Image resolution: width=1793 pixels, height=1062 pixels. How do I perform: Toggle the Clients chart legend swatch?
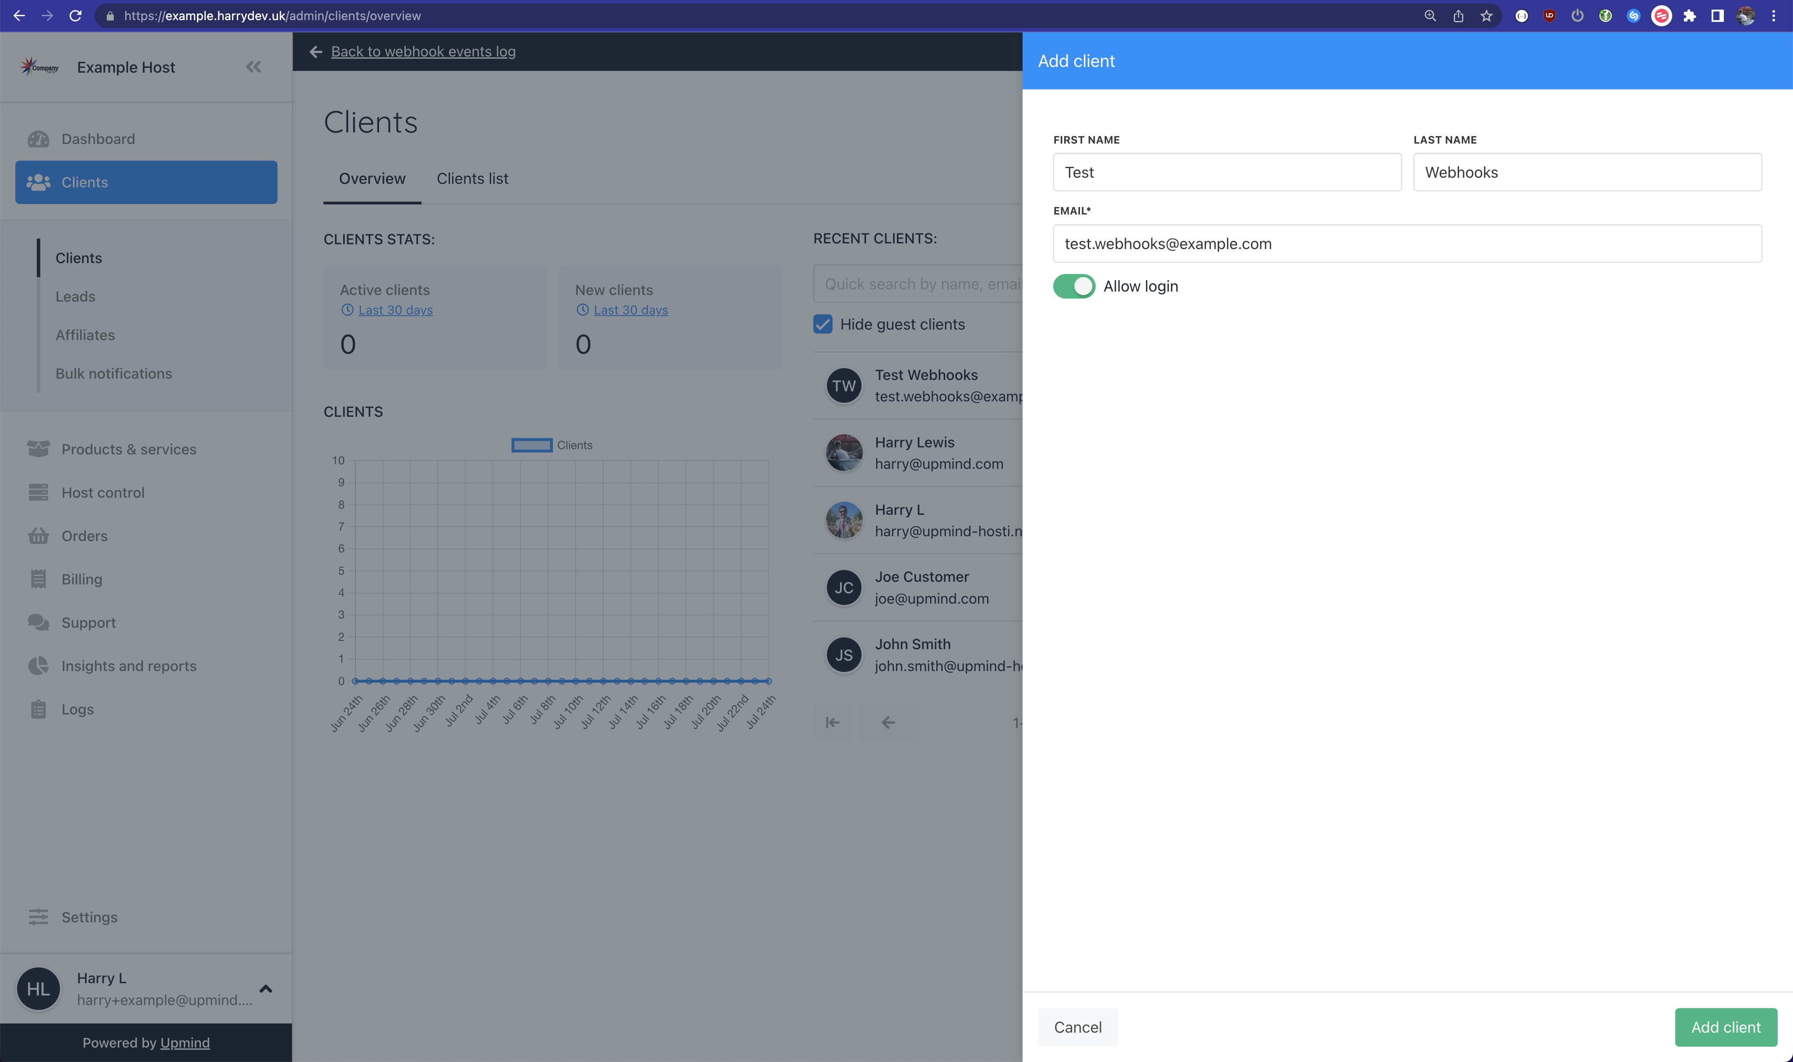pyautogui.click(x=531, y=445)
